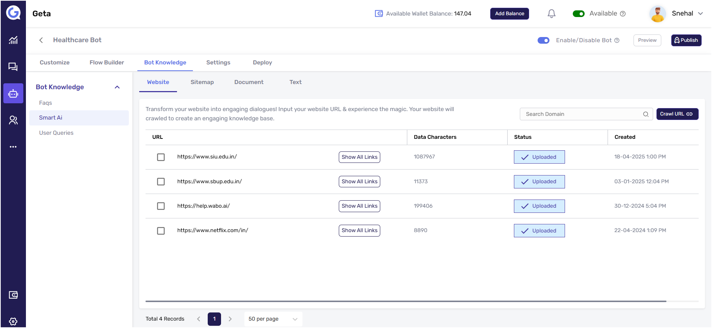This screenshot has width=712, height=328.
Task: Select the netflix.com row checkbox
Action: (161, 231)
